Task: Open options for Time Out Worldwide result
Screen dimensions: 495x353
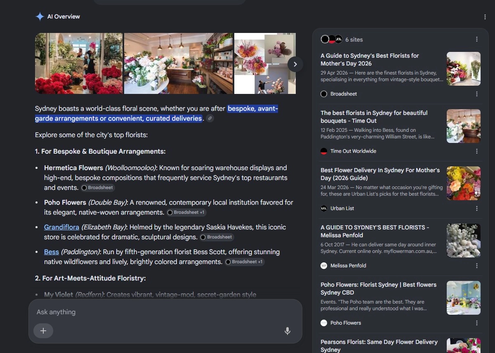Action: 477,151
